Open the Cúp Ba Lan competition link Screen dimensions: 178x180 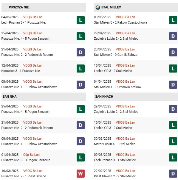(31, 155)
